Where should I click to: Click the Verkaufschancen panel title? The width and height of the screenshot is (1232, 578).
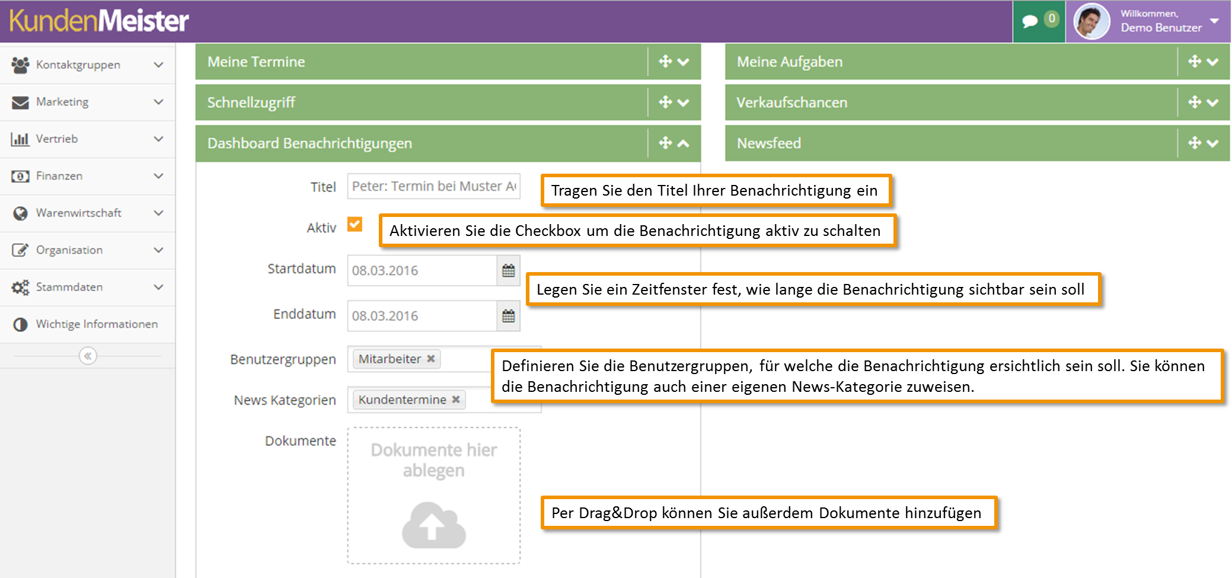pos(792,103)
